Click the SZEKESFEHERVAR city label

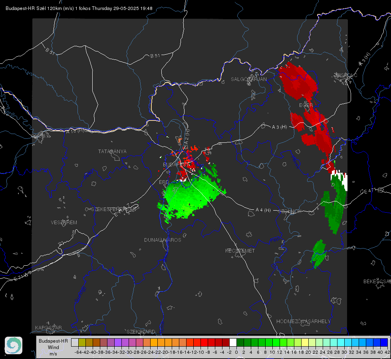[114, 209]
